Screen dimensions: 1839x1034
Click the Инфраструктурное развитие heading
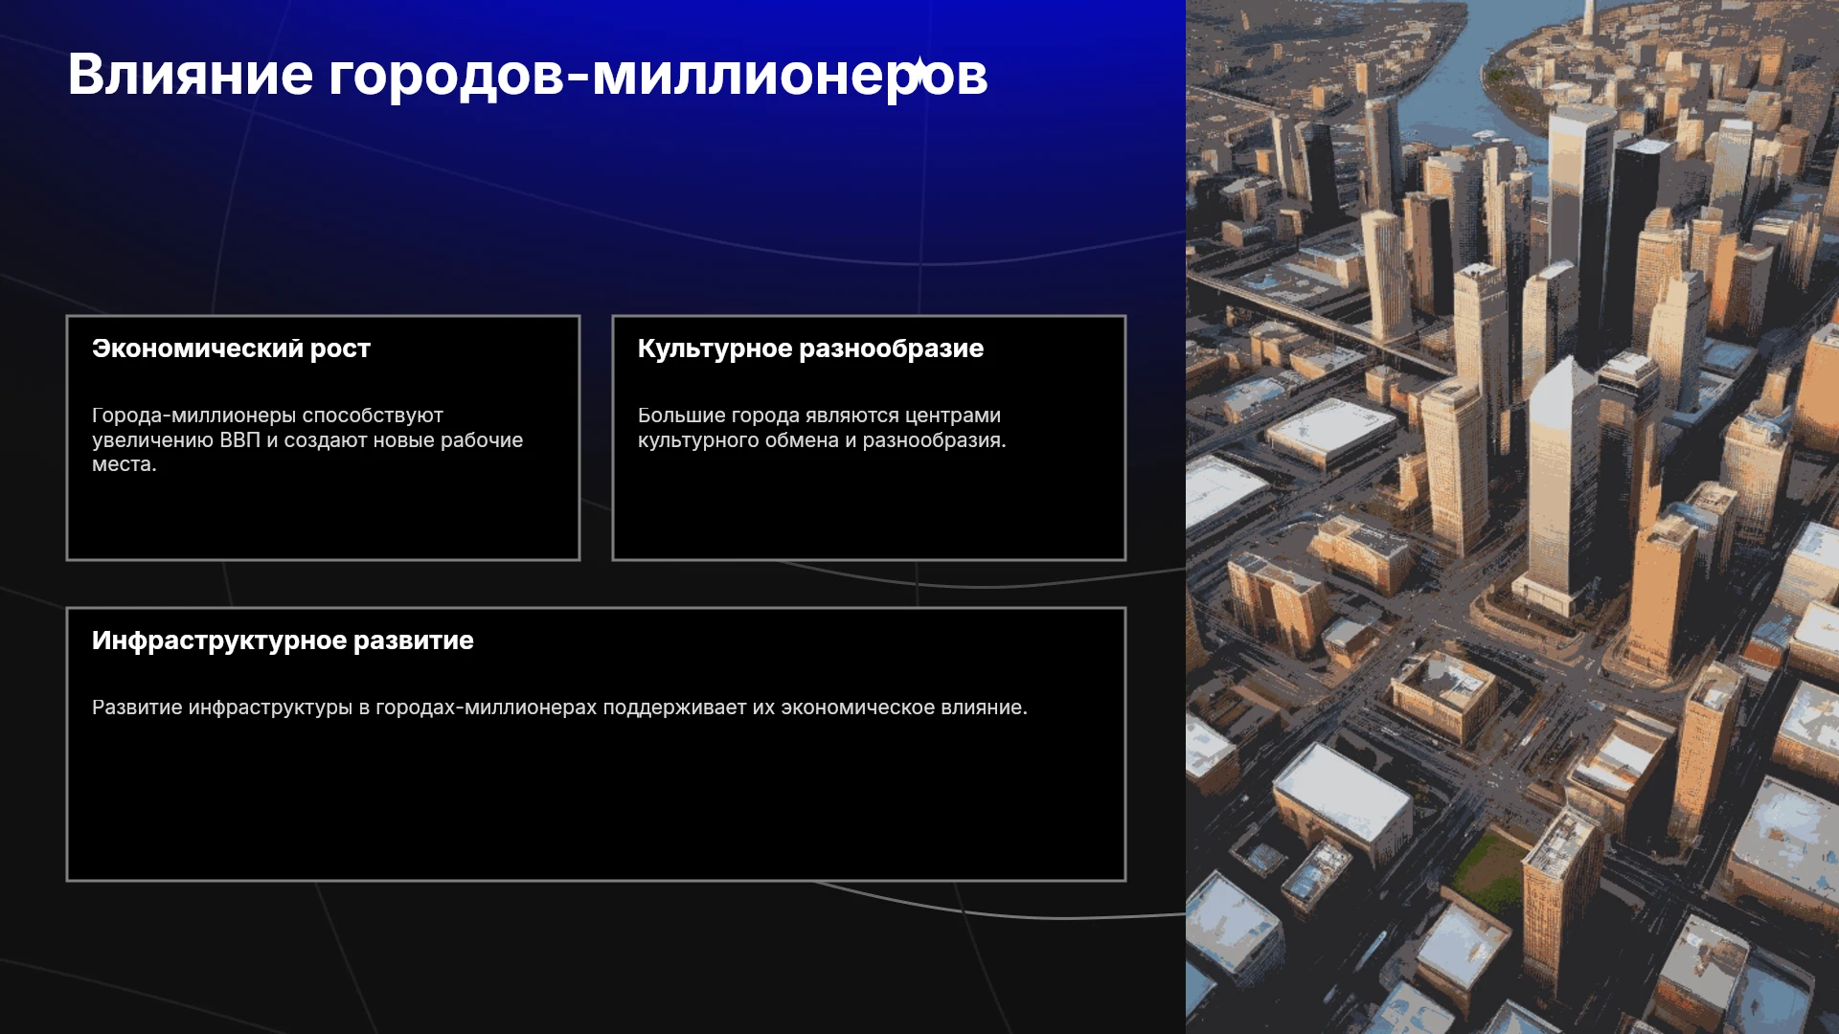pyautogui.click(x=283, y=641)
